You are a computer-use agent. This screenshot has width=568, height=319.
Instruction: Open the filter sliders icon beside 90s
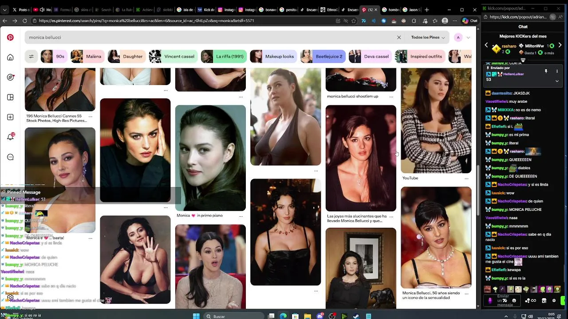point(31,56)
